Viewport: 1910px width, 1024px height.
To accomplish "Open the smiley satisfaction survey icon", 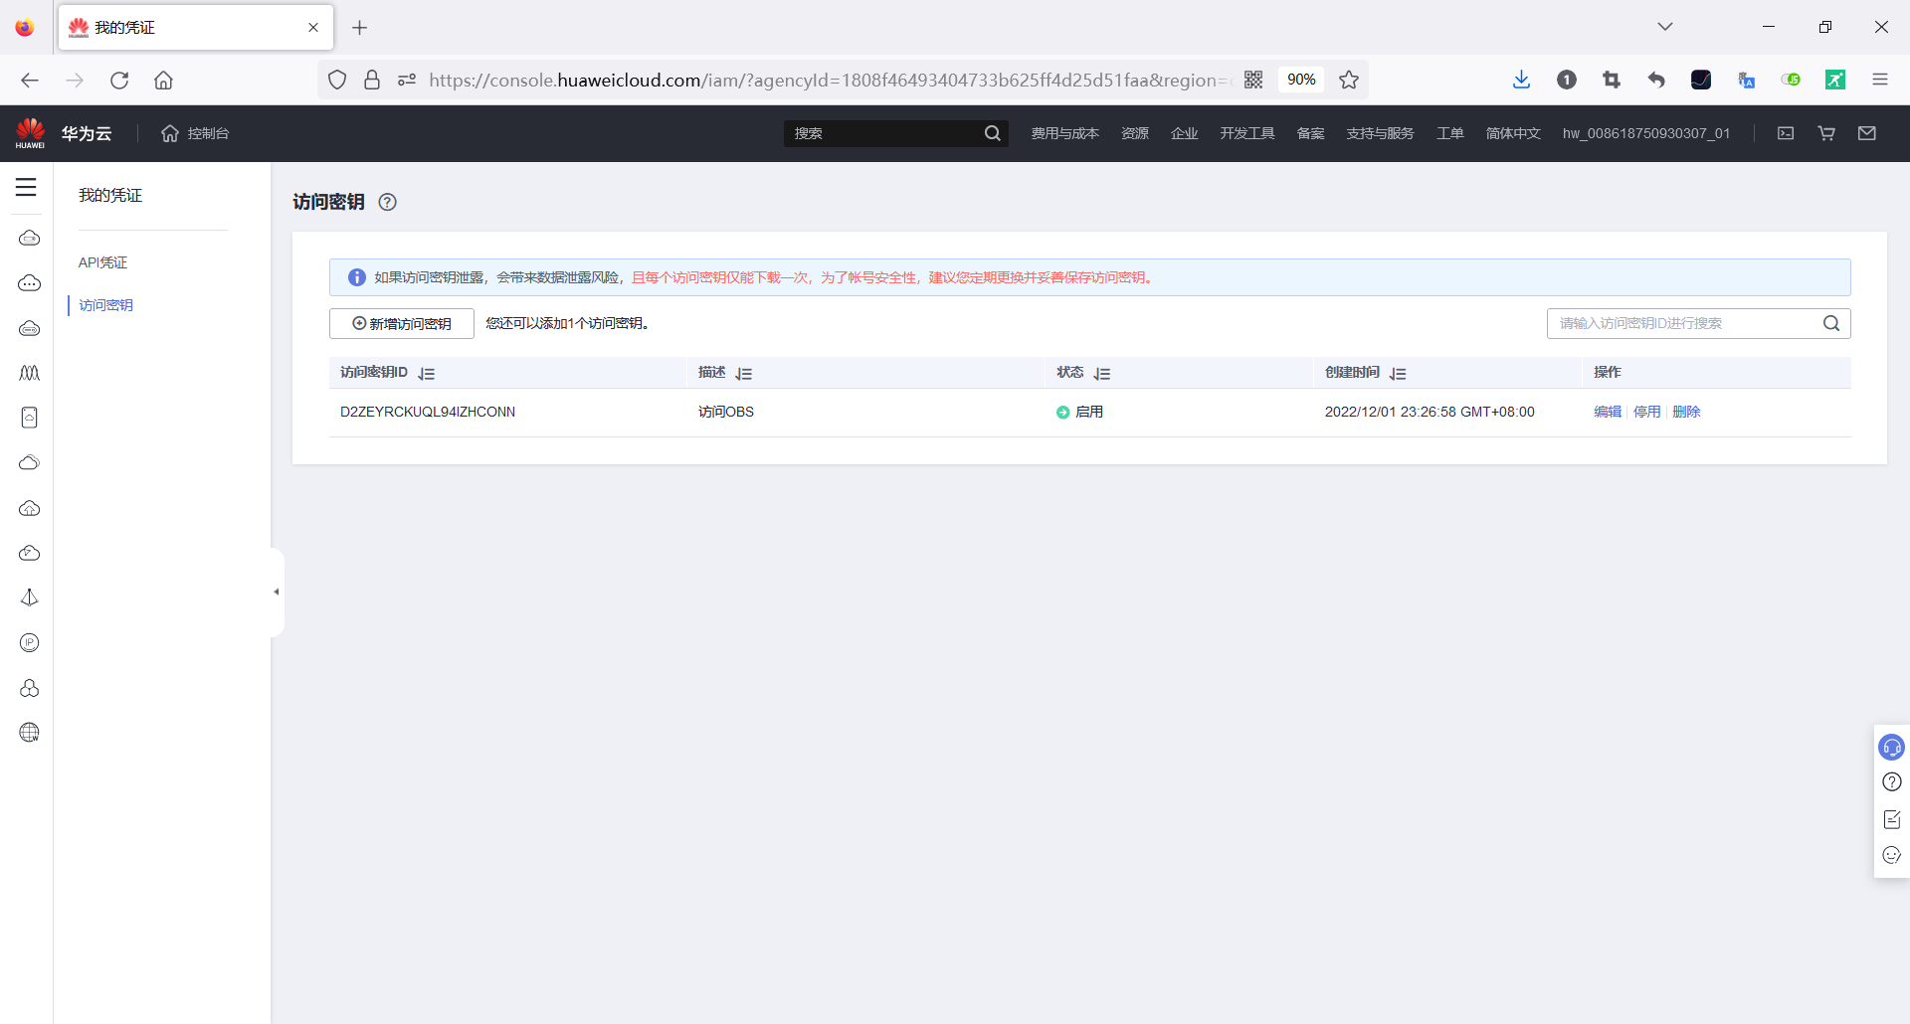I will click(1892, 855).
